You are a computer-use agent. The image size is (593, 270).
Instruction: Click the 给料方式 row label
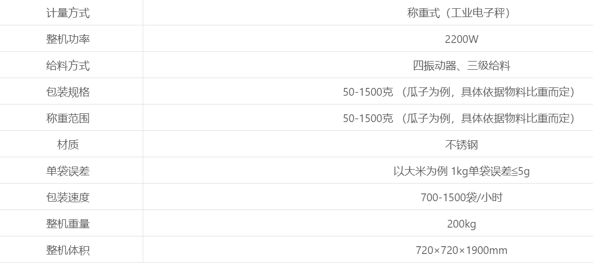tap(68, 65)
